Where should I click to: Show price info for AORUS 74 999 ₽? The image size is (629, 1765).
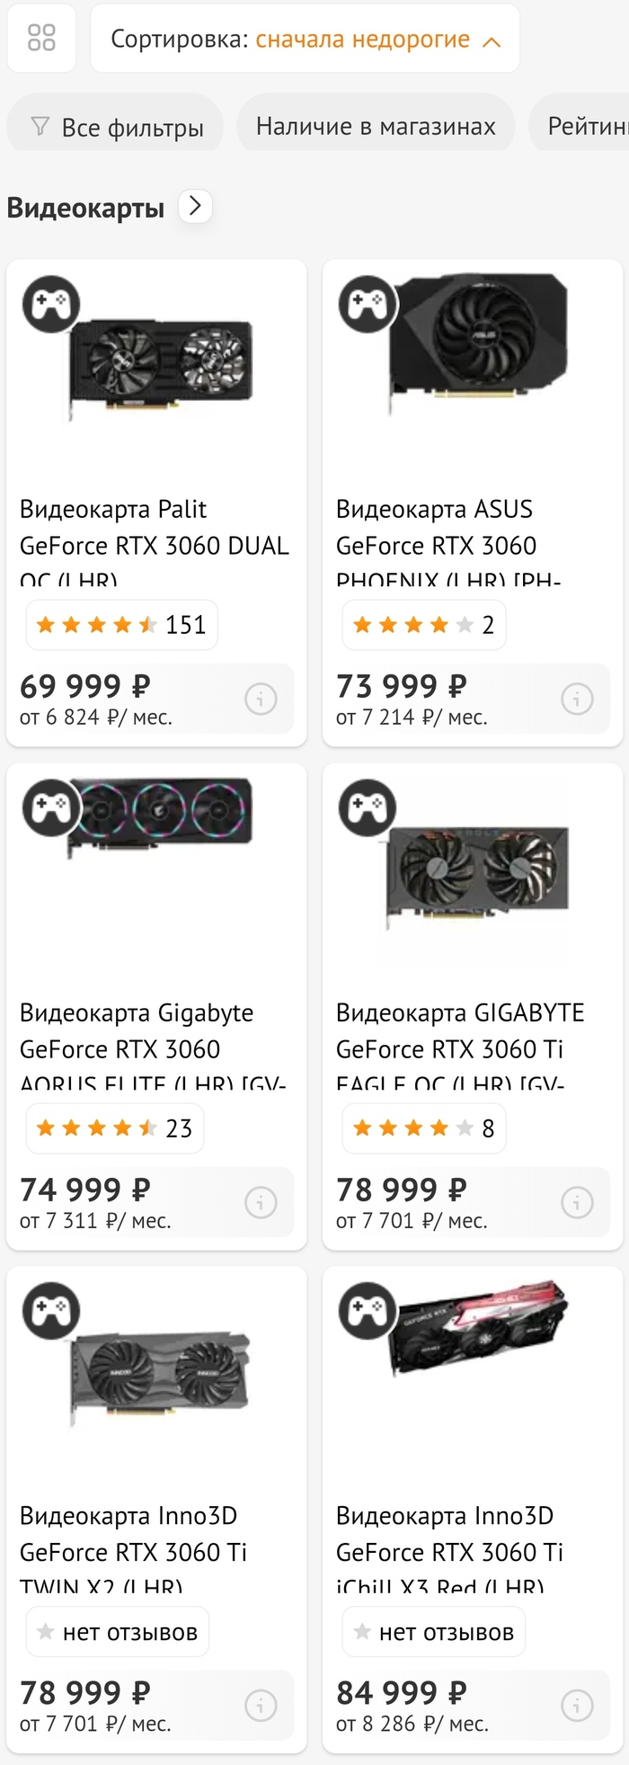pyautogui.click(x=261, y=1202)
